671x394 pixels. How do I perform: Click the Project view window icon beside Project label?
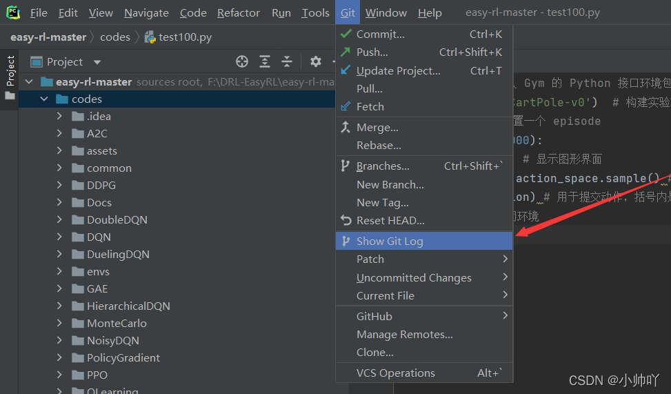(x=37, y=62)
